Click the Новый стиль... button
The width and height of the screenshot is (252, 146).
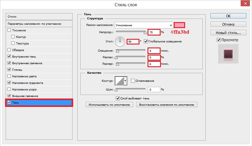click(x=228, y=33)
